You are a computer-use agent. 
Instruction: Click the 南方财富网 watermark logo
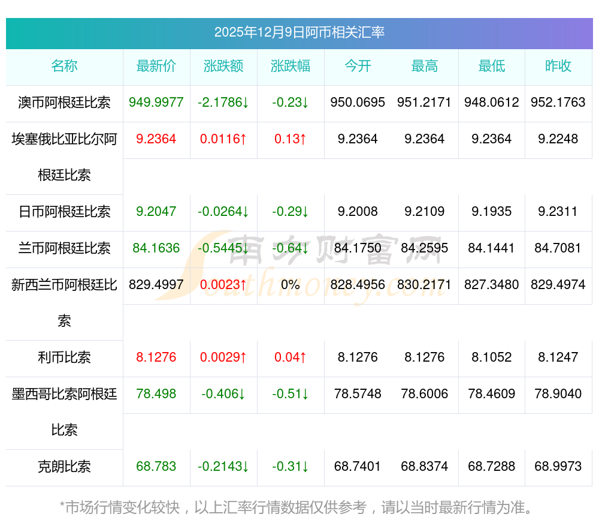(x=299, y=264)
